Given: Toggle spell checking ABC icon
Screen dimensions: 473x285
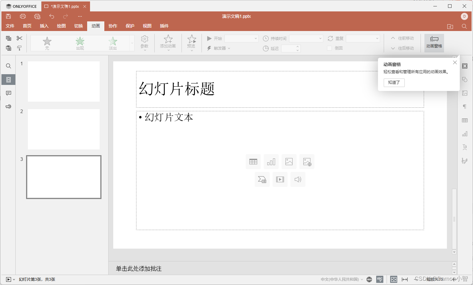Looking at the screenshot, I should pyautogui.click(x=380, y=279).
